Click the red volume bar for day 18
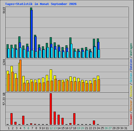This screenshot has height=131, width=134. (x=74, y=119)
